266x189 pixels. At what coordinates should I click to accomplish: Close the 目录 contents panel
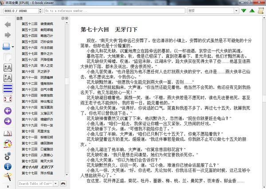(66, 18)
